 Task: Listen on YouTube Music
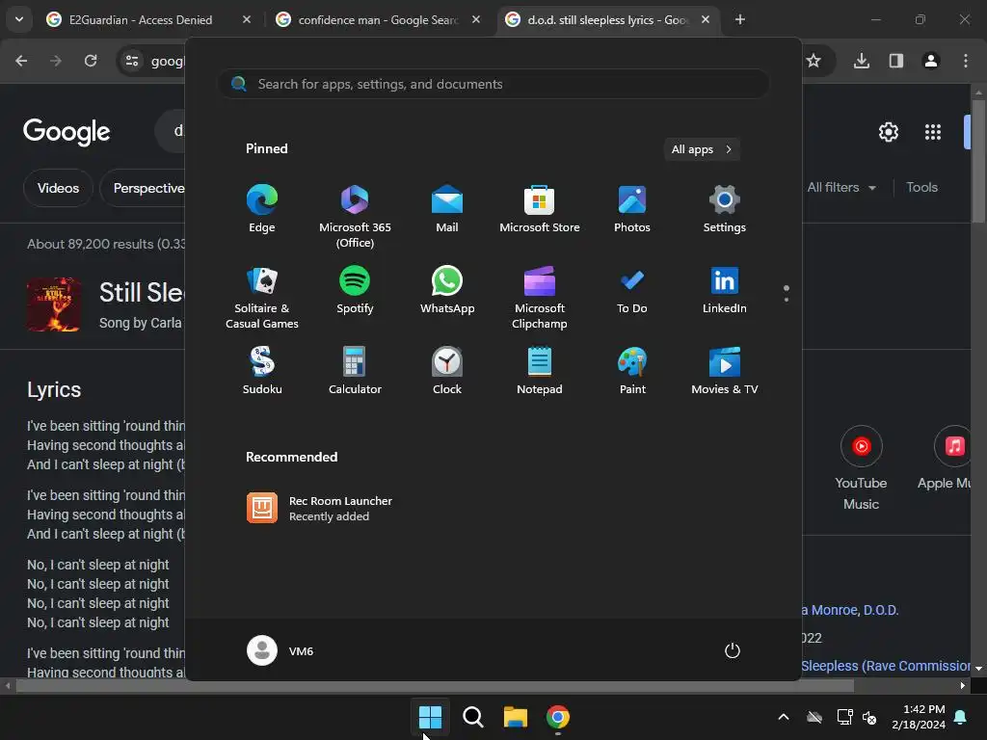pos(861,467)
